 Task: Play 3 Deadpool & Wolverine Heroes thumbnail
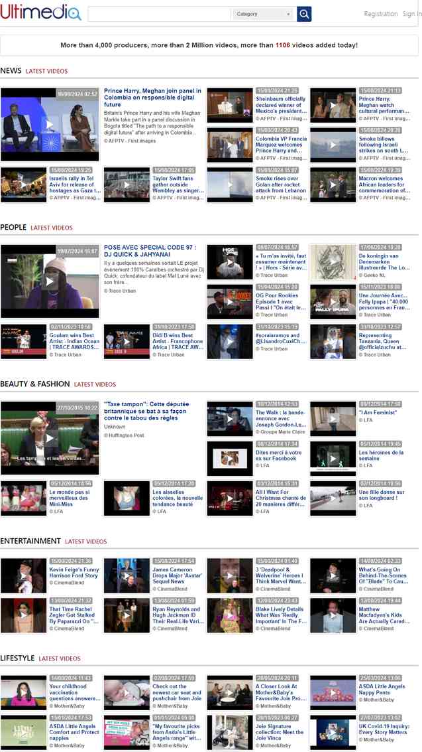[230, 575]
